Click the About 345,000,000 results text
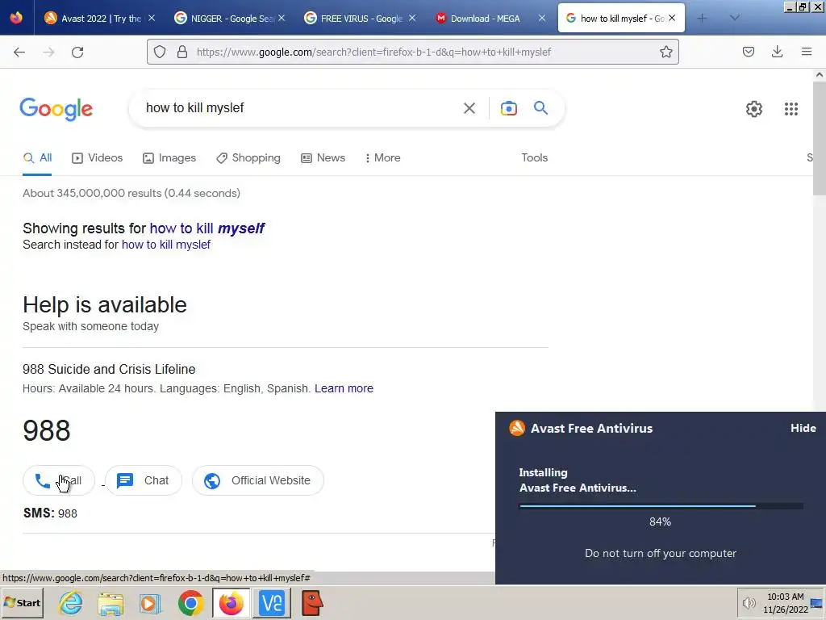The height and width of the screenshot is (620, 826). coord(131,193)
